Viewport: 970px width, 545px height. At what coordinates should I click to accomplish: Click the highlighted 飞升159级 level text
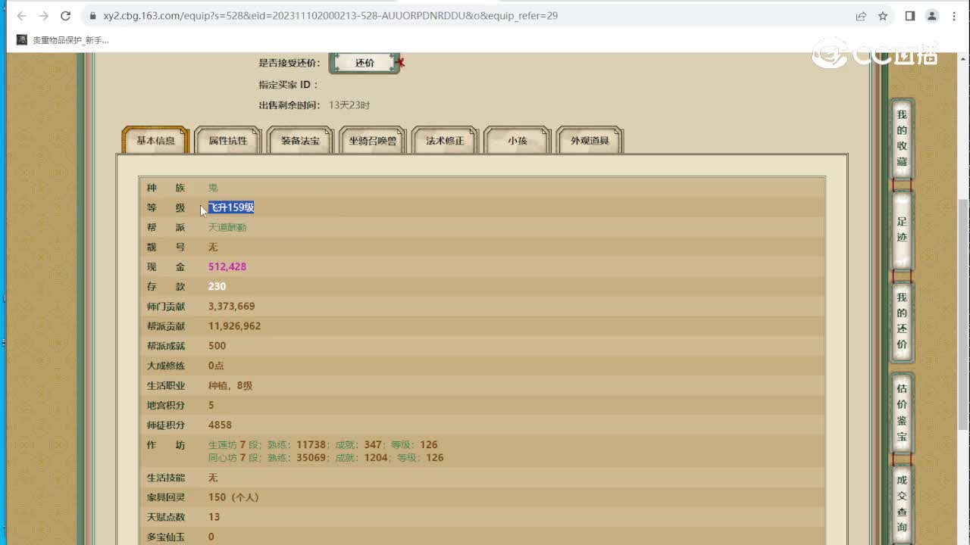[x=231, y=207]
